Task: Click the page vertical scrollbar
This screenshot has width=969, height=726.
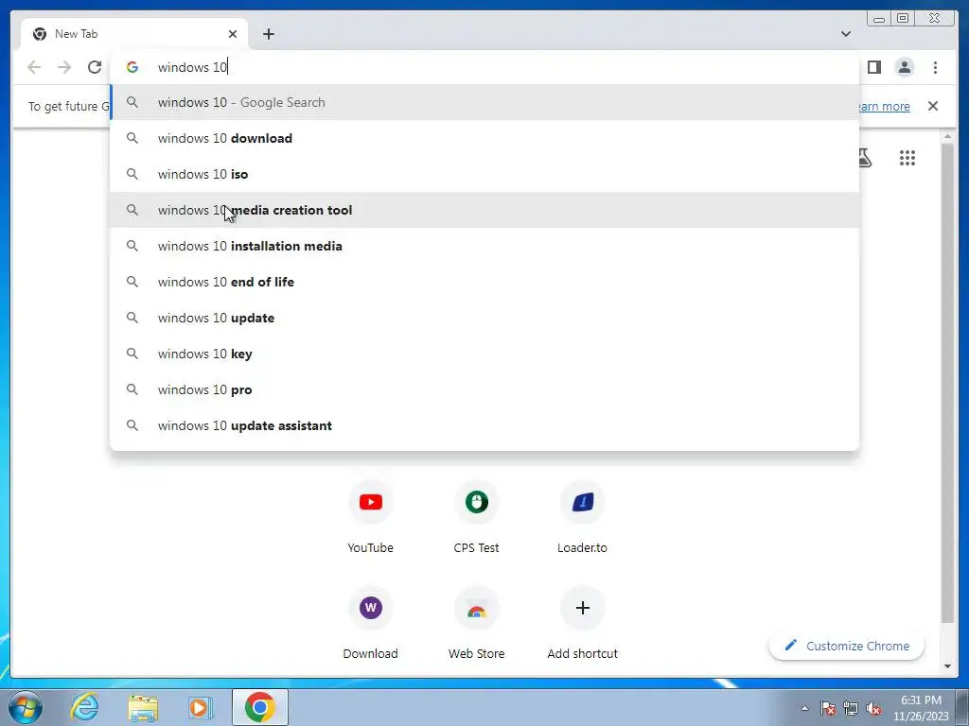Action: [947, 383]
